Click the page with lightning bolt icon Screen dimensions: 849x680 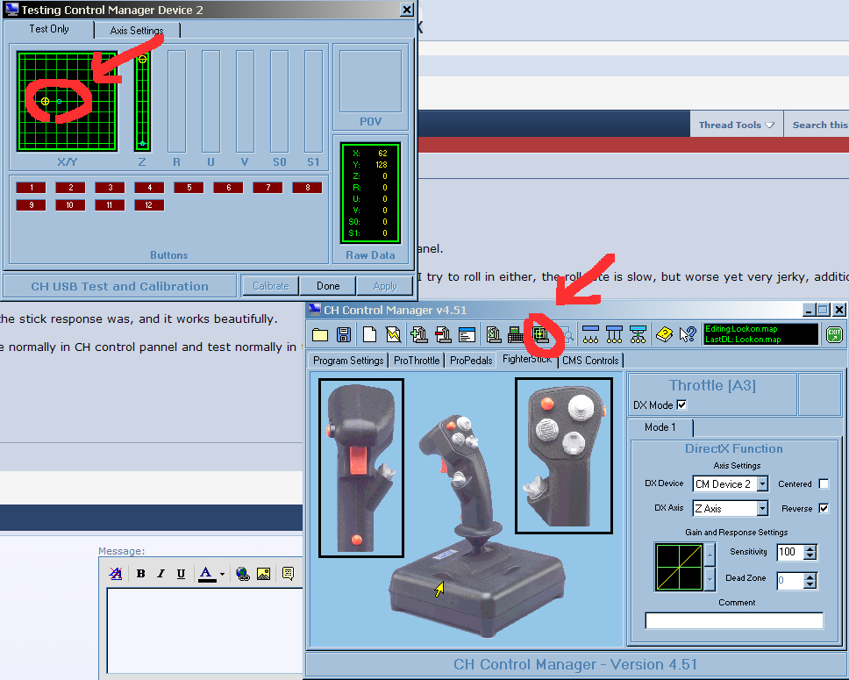[x=393, y=335]
